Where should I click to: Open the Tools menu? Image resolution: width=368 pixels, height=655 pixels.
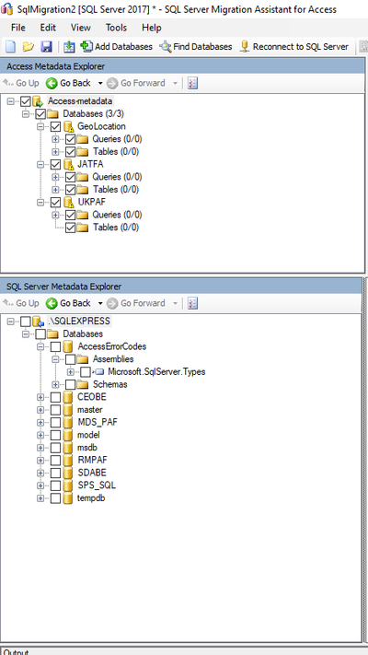[116, 28]
